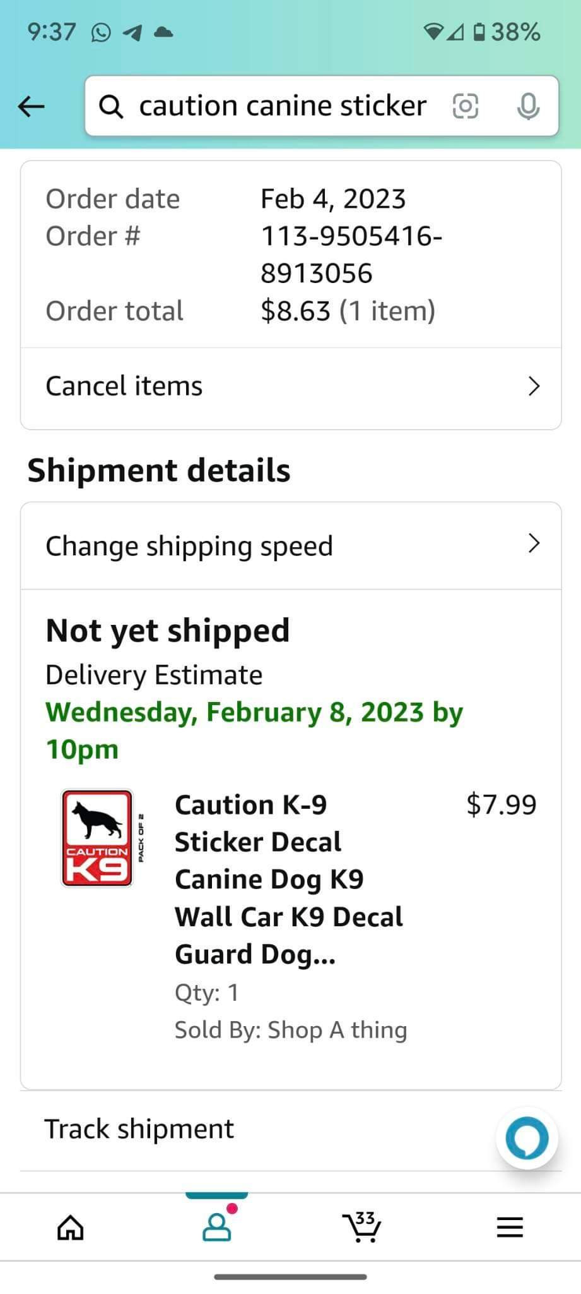581x1294 pixels.
Task: Go to Home tab
Action: point(70,1228)
